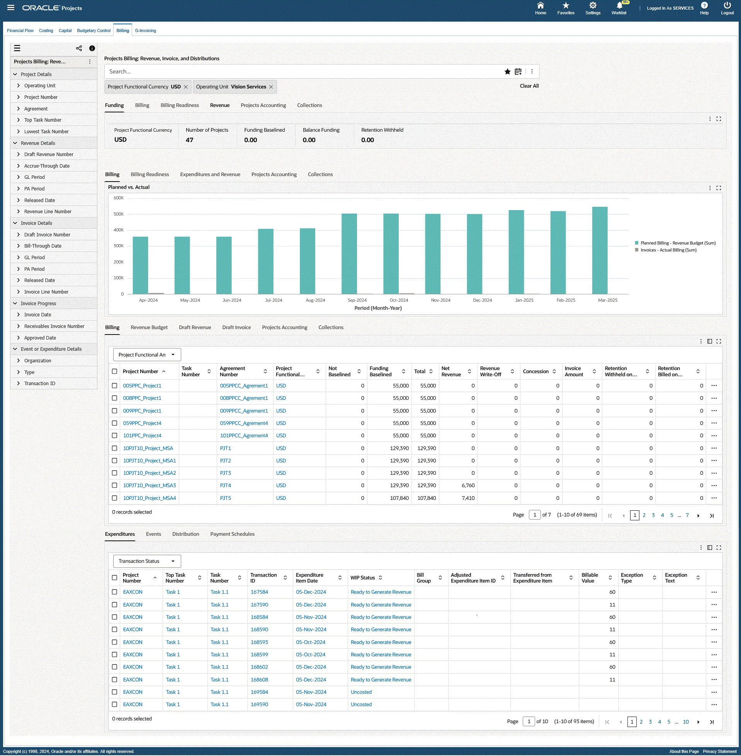
Task: Save search using star icon in search bar
Action: (x=507, y=71)
